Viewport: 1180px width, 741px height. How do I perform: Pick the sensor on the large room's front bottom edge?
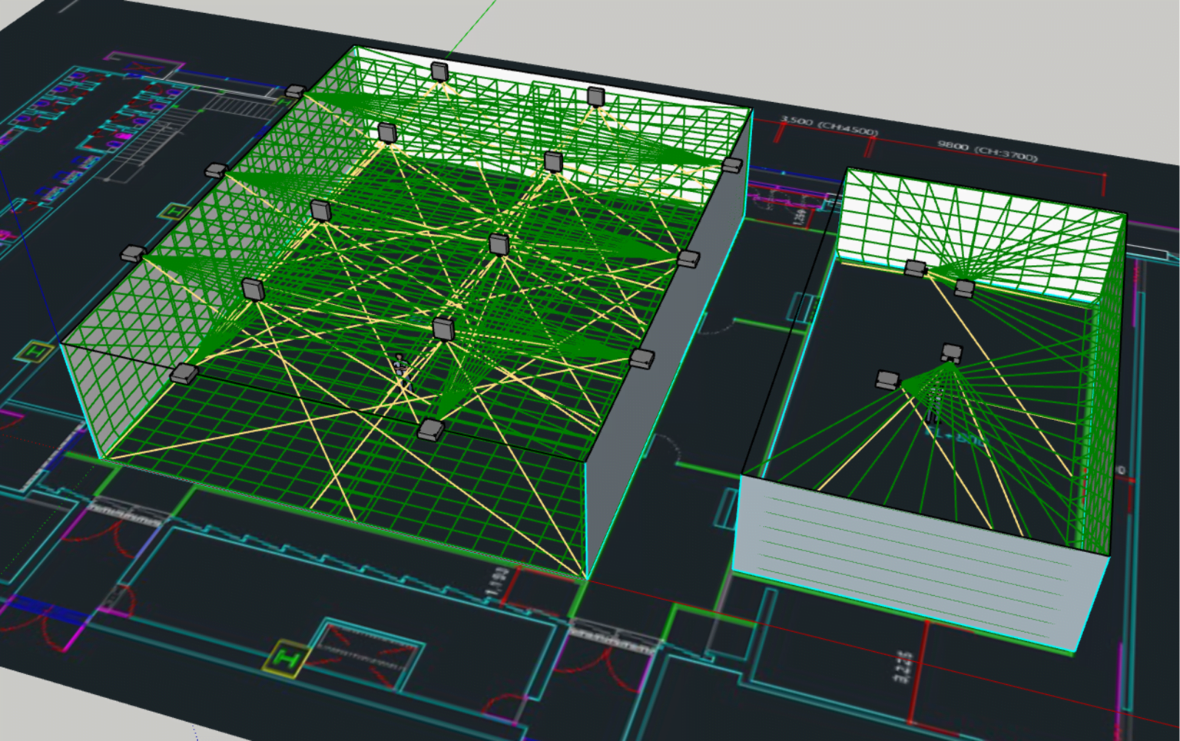431,430
